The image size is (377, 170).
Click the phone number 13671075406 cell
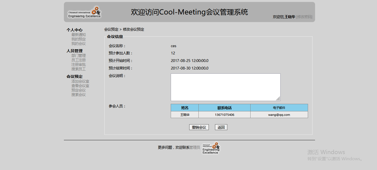coord(225,115)
